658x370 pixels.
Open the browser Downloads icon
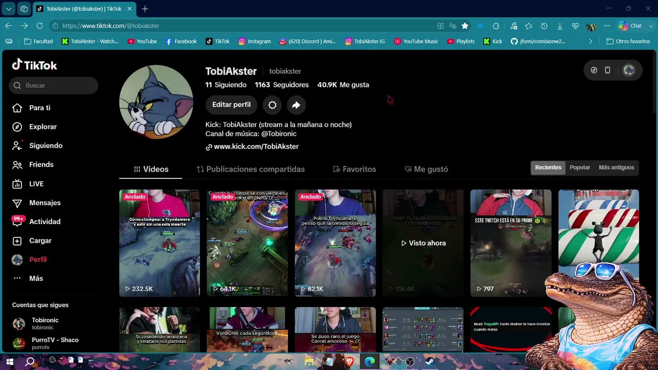(560, 26)
